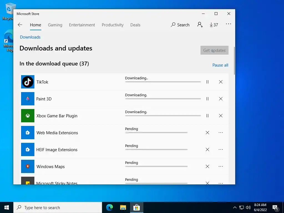This screenshot has width=284, height=213.
Task: Open File Explorer from the taskbar
Action: (x=123, y=207)
